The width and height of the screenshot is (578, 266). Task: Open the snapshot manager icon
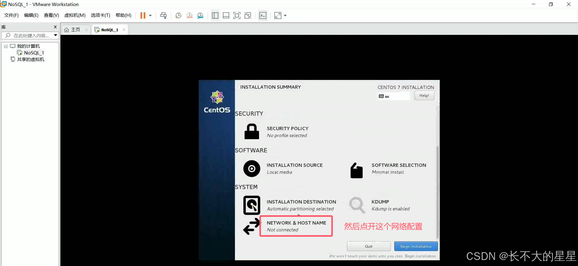[x=200, y=15]
